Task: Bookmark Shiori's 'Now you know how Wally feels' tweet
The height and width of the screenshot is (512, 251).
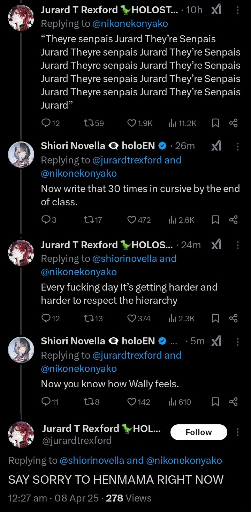Action: (x=216, y=402)
